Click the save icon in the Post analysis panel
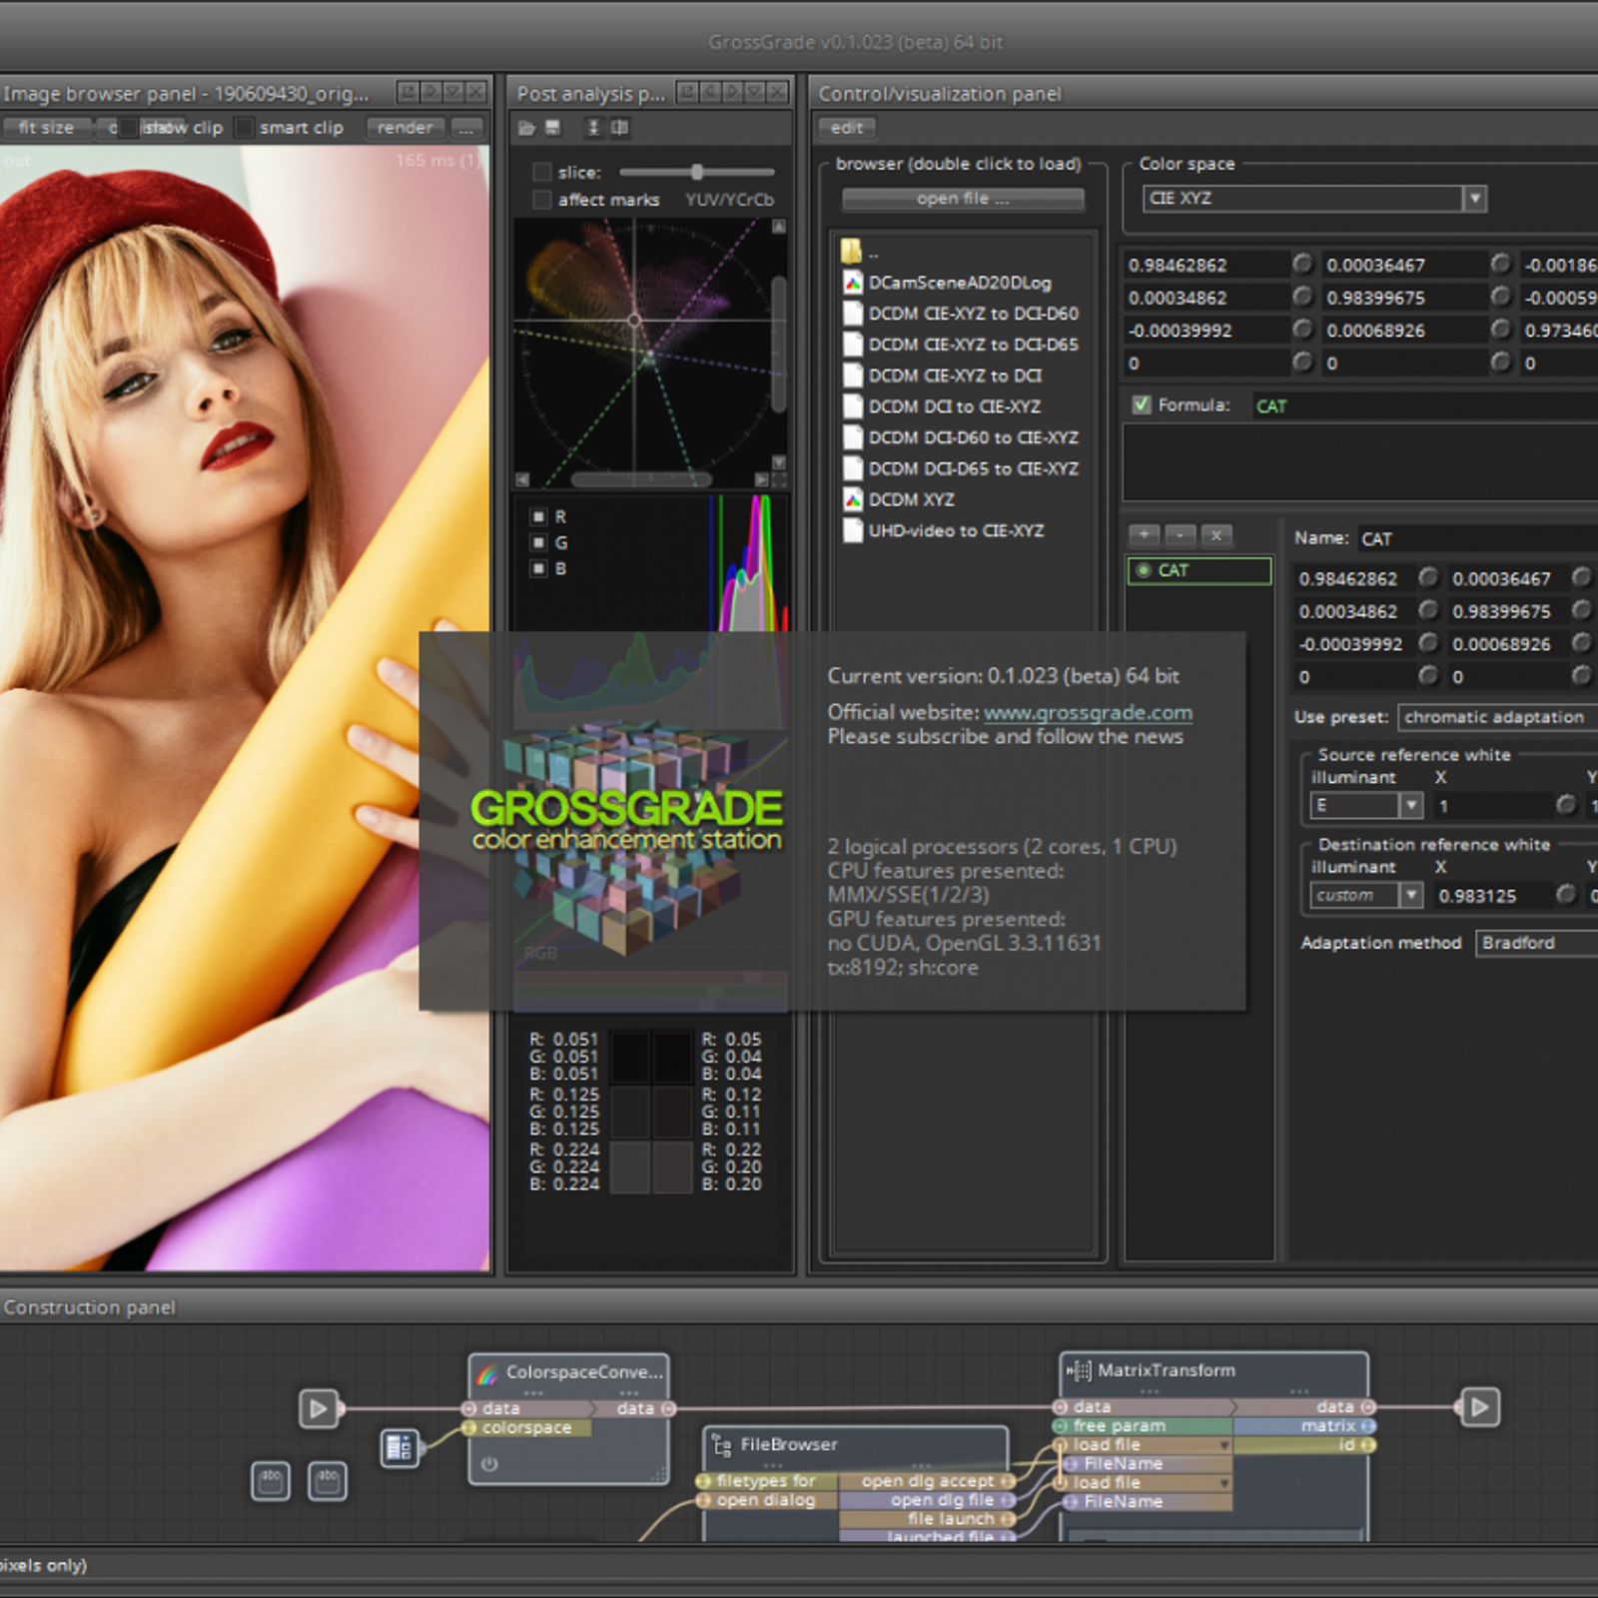1598x1598 pixels. (551, 128)
